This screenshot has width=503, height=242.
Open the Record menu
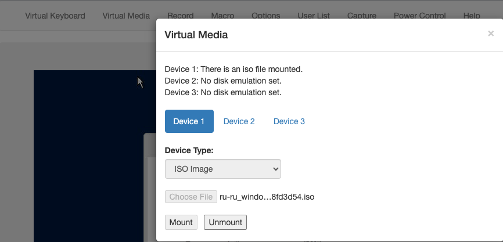(180, 16)
